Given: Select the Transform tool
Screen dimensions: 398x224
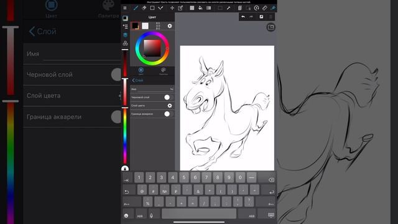Looking at the screenshot, I should 180,8.
